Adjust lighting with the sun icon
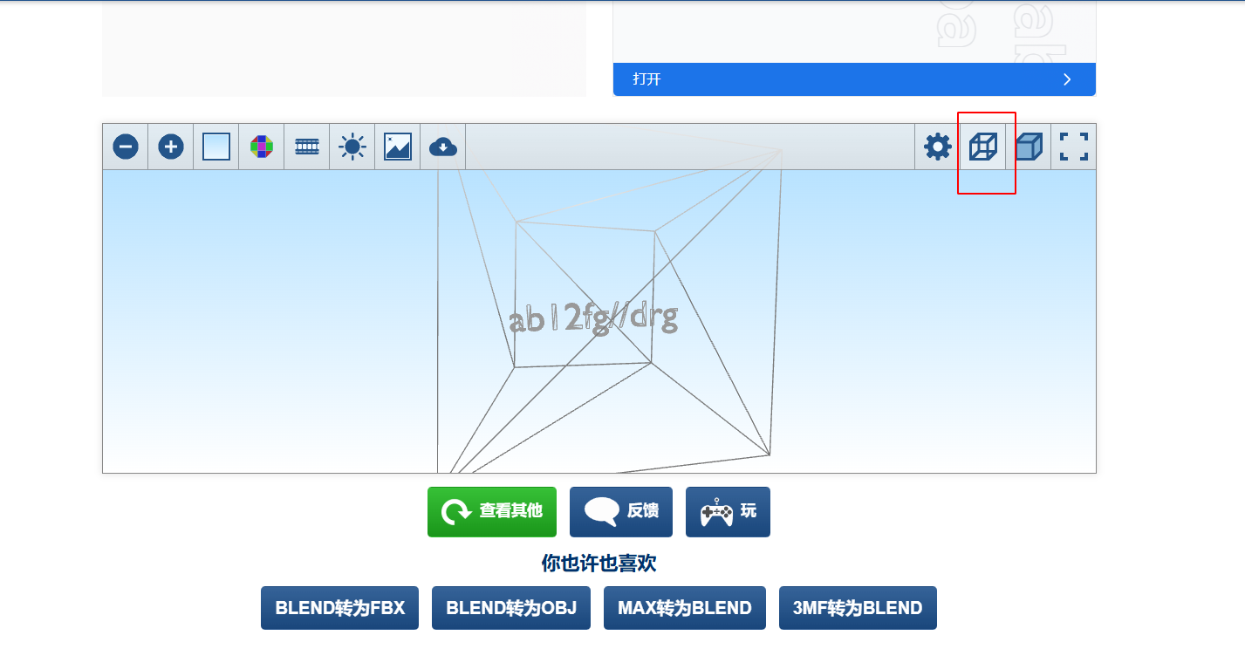 coord(352,147)
